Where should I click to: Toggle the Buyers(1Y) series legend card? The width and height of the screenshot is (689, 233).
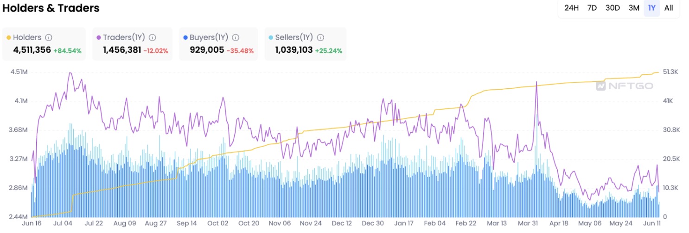point(218,44)
